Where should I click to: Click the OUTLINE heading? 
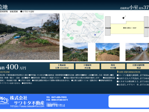click(x=5, y=72)
